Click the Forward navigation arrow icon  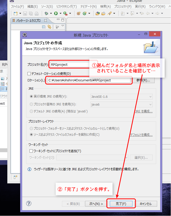click(157, 13)
